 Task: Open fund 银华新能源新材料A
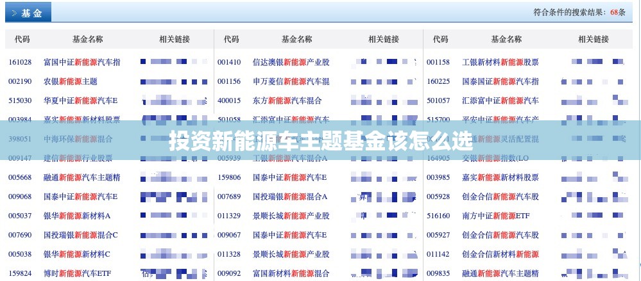(77, 216)
